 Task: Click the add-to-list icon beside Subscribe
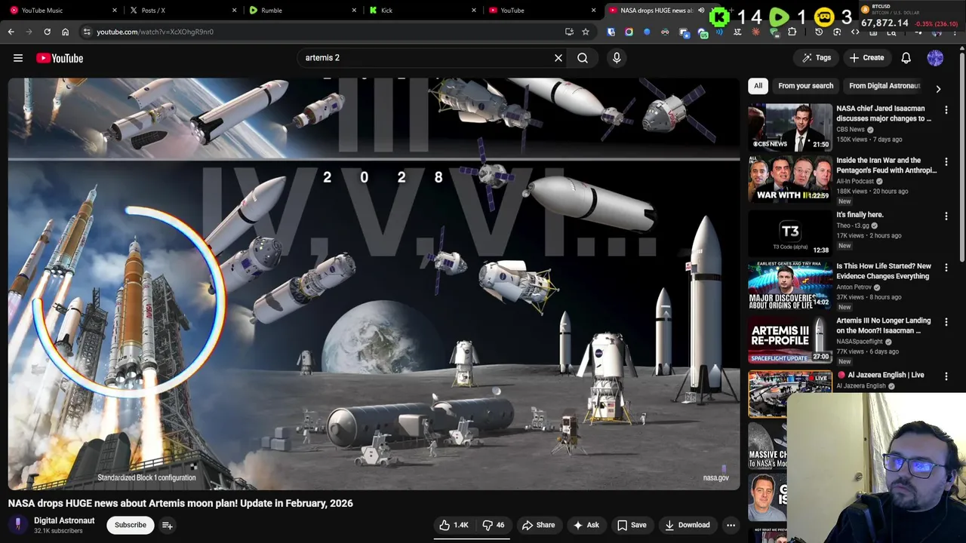pyautogui.click(x=168, y=525)
